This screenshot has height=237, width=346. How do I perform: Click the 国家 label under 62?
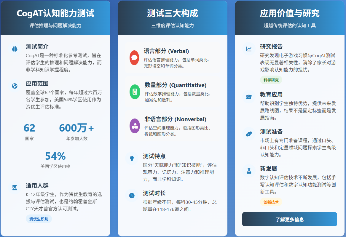(x=29, y=138)
